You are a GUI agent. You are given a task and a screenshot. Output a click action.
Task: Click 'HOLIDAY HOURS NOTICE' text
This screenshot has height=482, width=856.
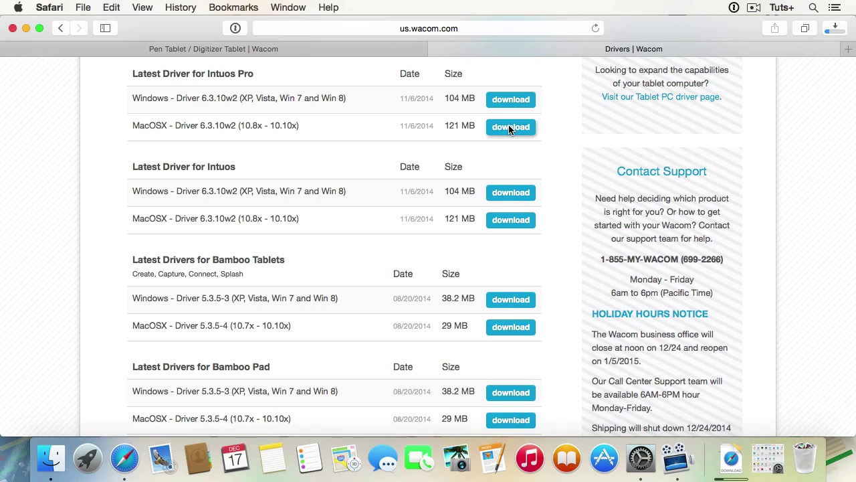point(649,314)
